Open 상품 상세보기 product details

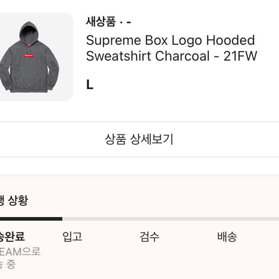tap(139, 139)
